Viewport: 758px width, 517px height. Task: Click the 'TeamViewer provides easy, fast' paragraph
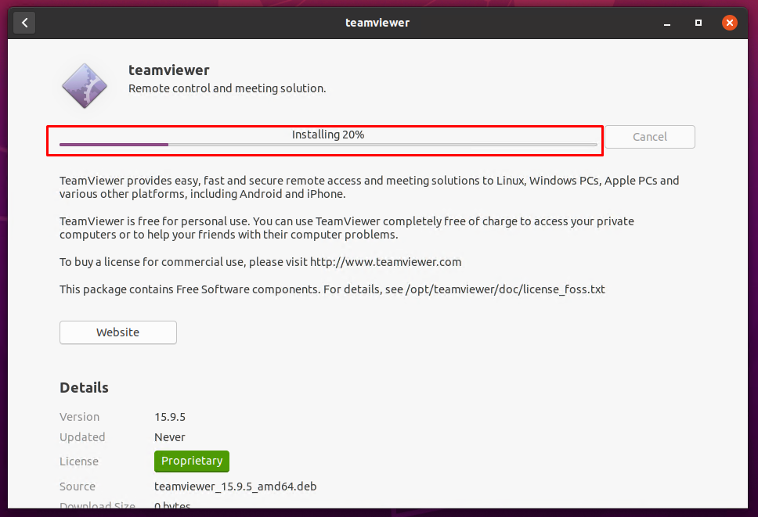coord(370,187)
